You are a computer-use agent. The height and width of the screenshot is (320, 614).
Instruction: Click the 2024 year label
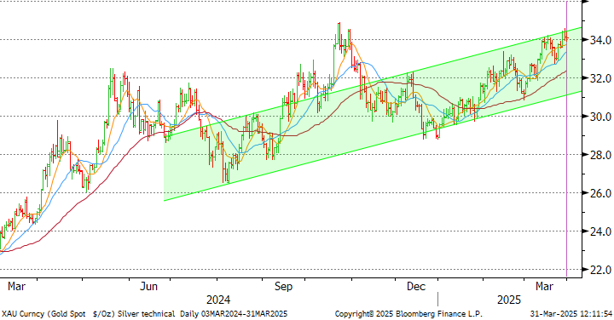(218, 300)
